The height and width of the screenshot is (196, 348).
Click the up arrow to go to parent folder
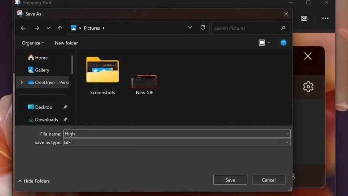click(60, 28)
